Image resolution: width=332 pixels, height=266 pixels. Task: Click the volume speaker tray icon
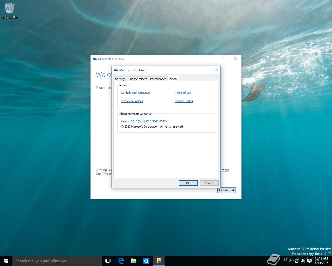pos(303,261)
